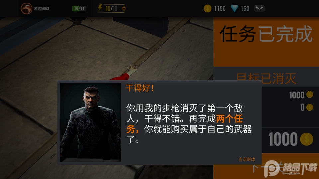Tap the large total reward coin icon
Image resolution: width=319 pixels, height=179 pixels.
[307, 139]
